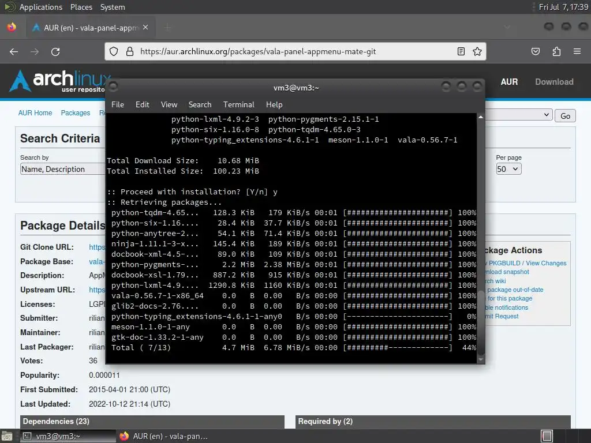
Task: Click the Search wiki link
Action: click(495, 281)
